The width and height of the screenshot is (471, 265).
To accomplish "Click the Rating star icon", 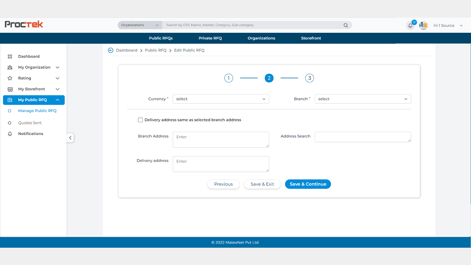I will pyautogui.click(x=10, y=78).
